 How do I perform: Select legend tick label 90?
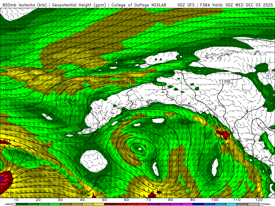(x=193, y=200)
